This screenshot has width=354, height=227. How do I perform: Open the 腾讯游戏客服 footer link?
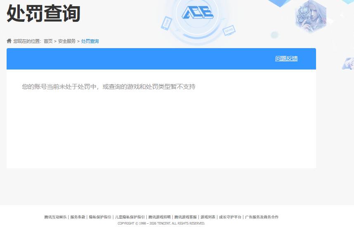[x=186, y=217]
